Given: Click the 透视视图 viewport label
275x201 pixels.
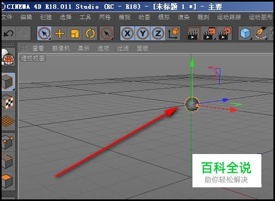Looking at the screenshot, I should pyautogui.click(x=33, y=58).
